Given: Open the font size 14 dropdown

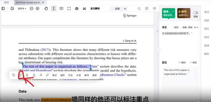Looking at the screenshot, I should coord(196,27).
